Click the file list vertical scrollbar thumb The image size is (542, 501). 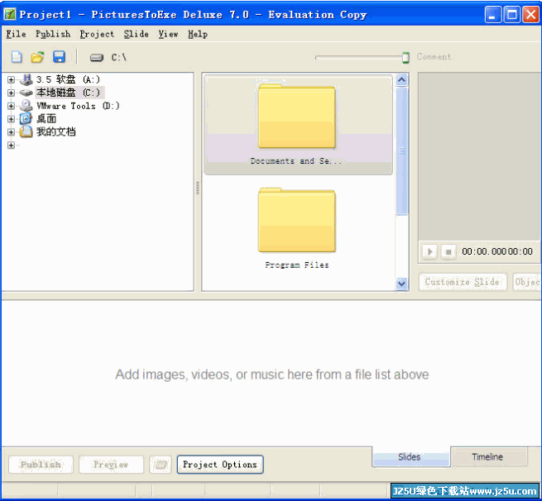pos(401,151)
